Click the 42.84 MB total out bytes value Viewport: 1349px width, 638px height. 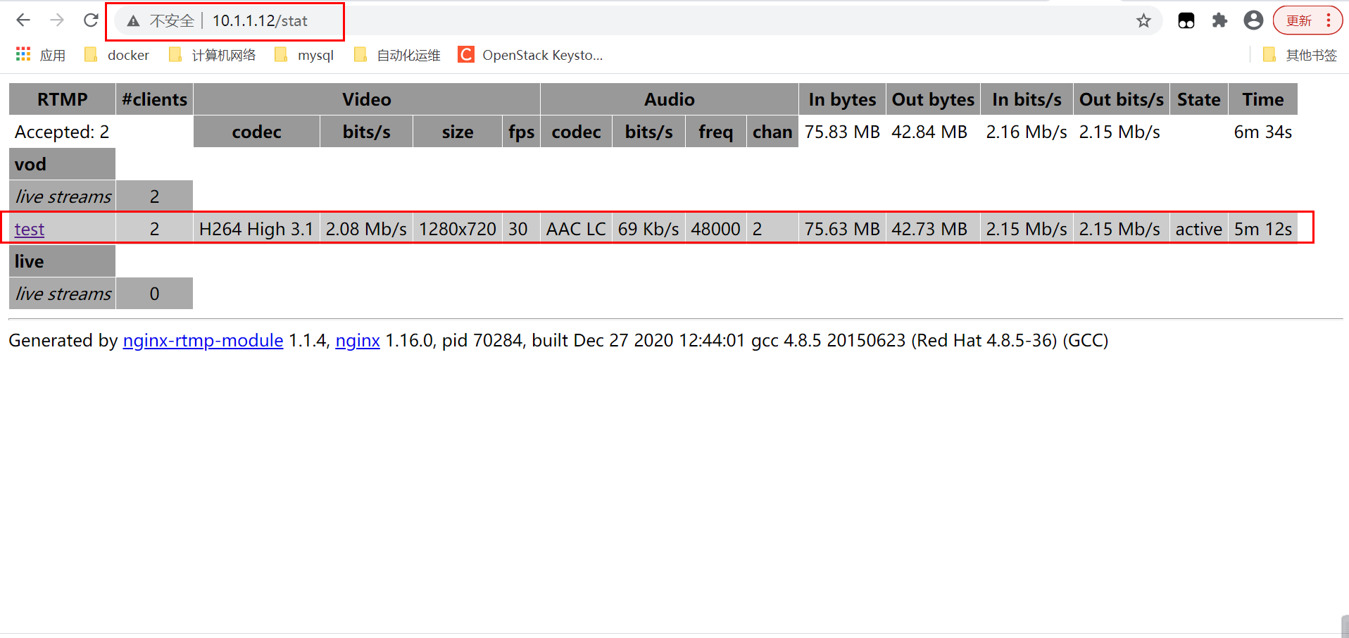point(929,132)
